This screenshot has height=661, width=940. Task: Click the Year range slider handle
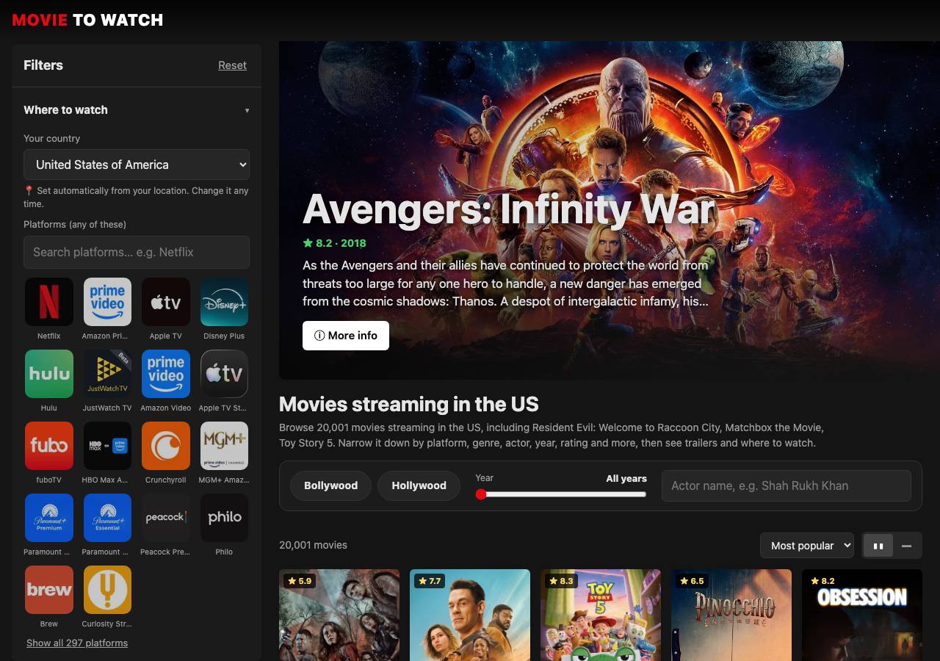point(481,494)
